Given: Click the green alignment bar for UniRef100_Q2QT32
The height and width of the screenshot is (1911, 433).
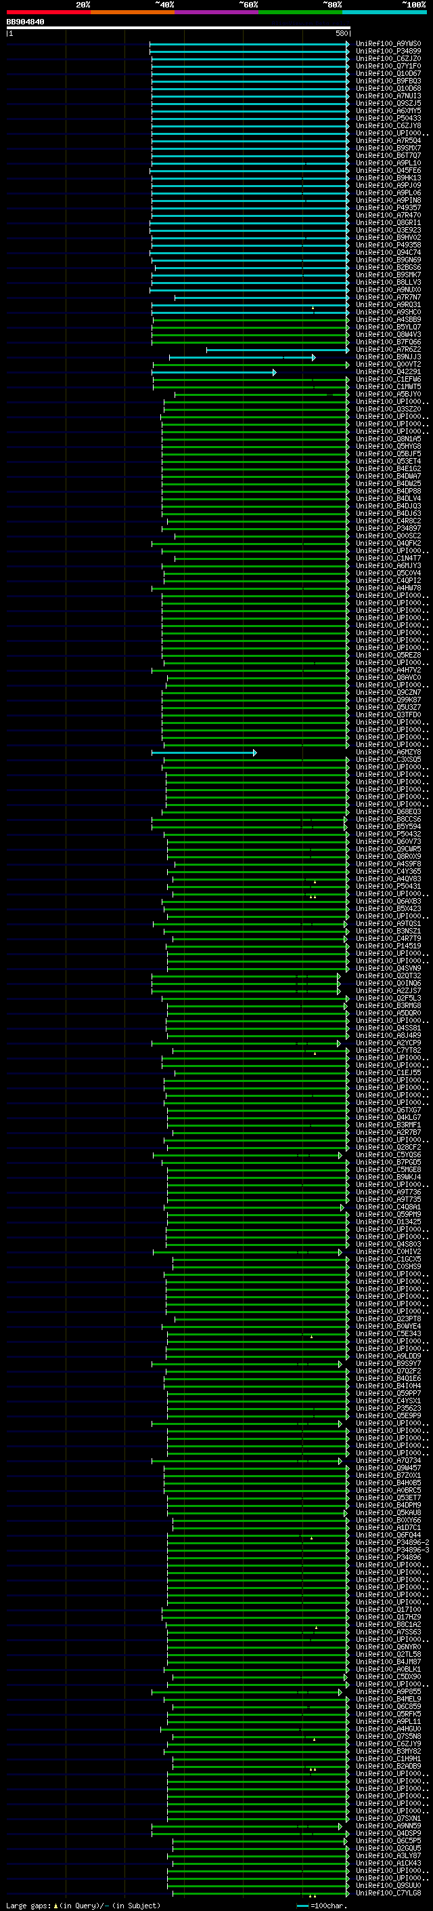Looking at the screenshot, I should 246,977.
